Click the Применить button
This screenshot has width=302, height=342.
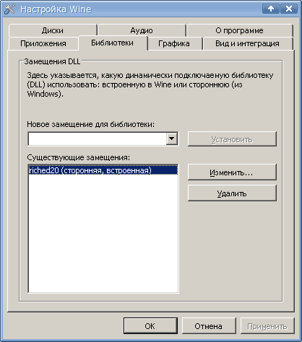pos(267,326)
